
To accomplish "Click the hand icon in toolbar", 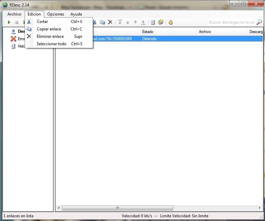I will pos(170,22).
